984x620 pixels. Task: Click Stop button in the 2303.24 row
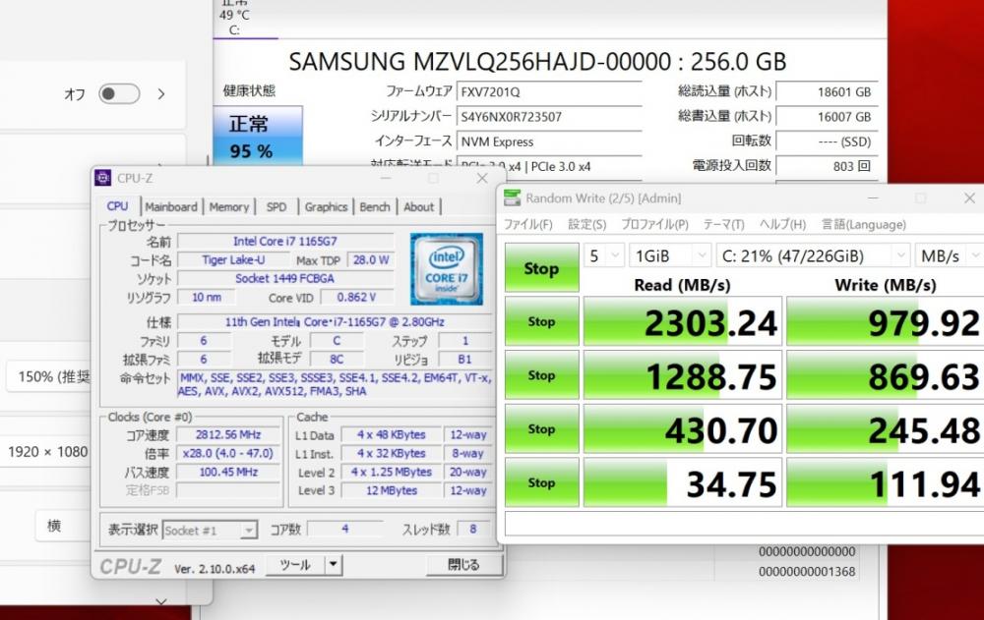pyautogui.click(x=541, y=321)
